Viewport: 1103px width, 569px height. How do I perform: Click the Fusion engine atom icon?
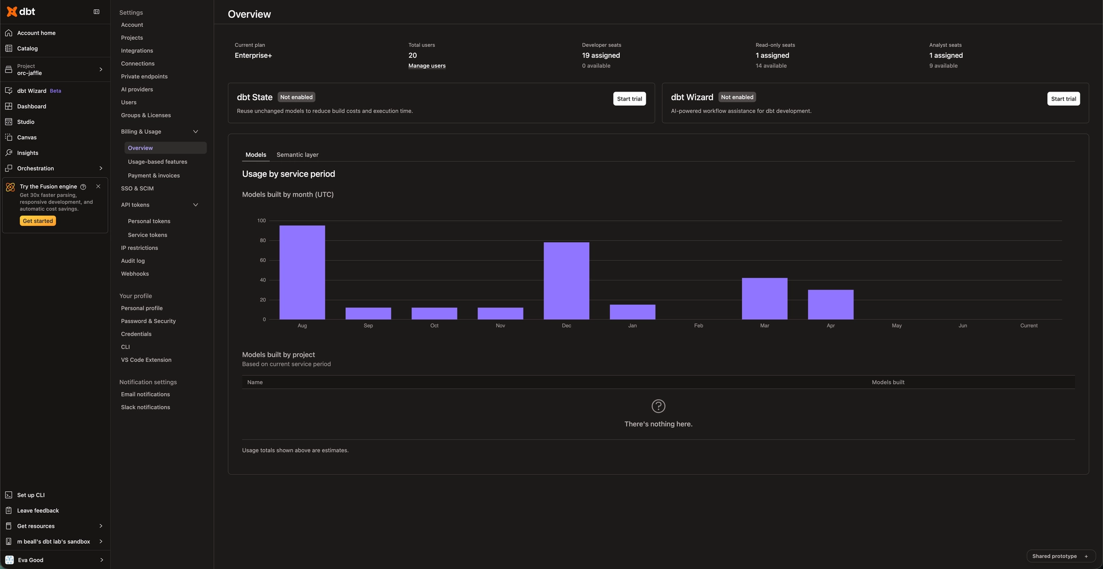tap(10, 187)
